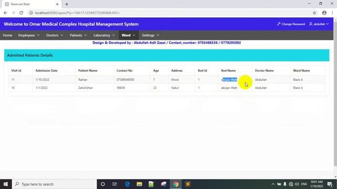Select patient name Raihan cell
The height and width of the screenshot is (189, 337).
83,80
